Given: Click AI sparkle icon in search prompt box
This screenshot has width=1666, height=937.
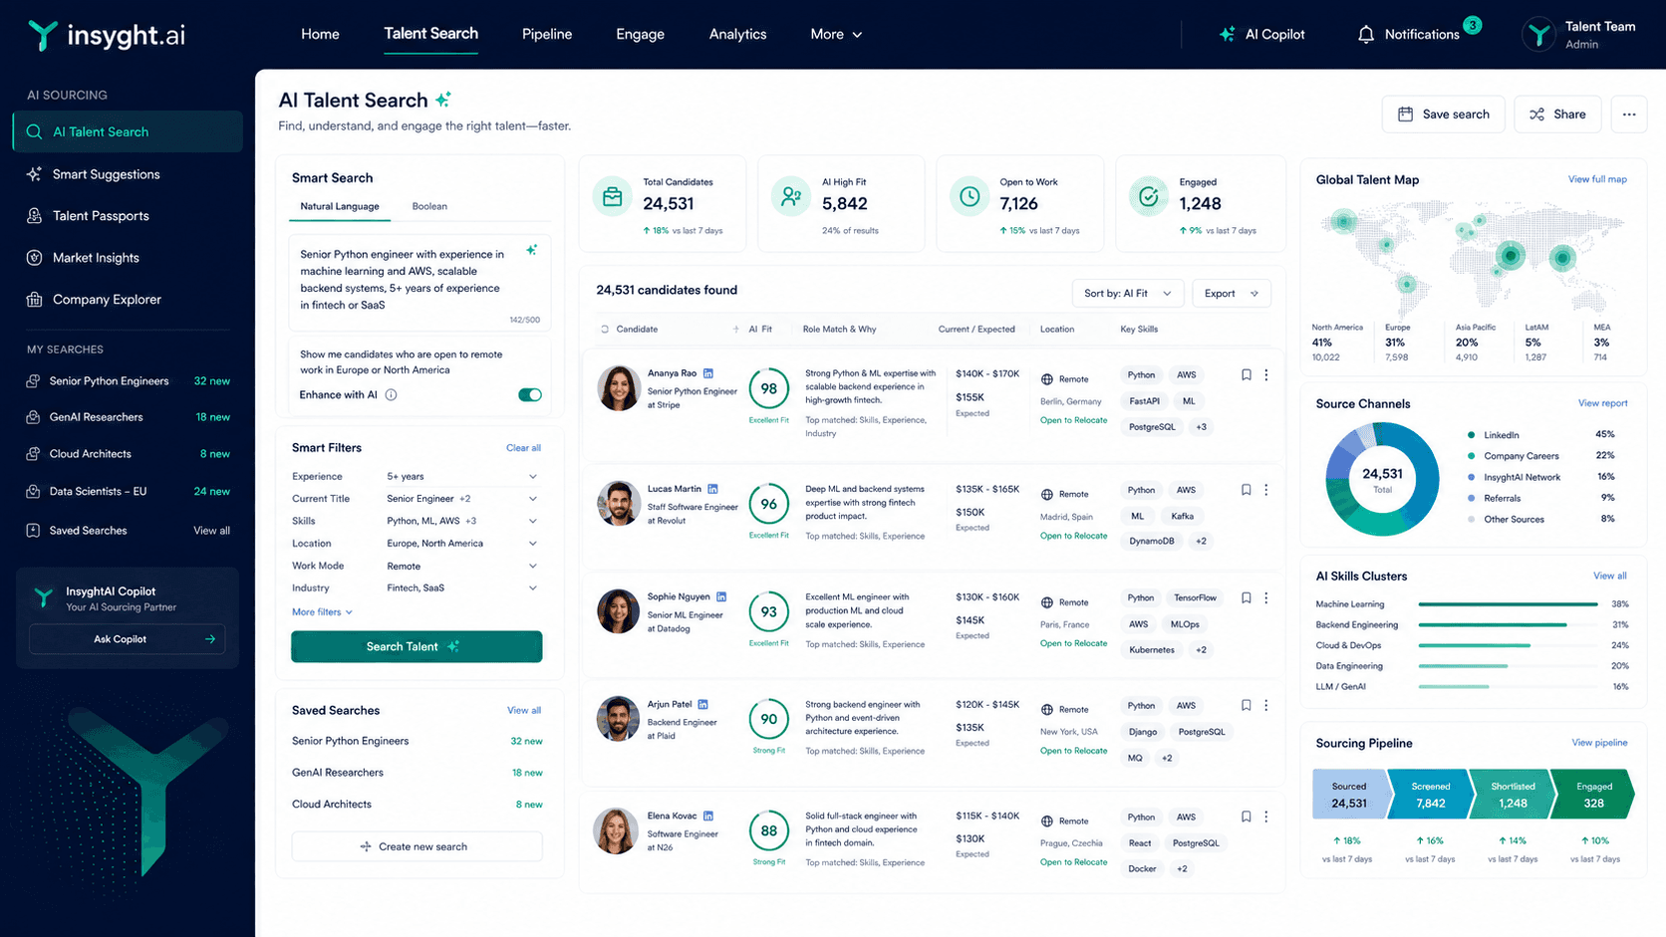Looking at the screenshot, I should click(532, 250).
